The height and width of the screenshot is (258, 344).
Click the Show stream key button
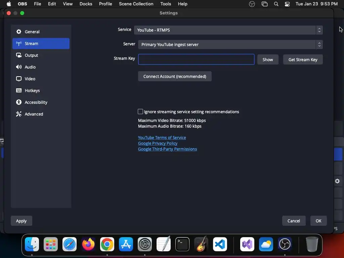[x=268, y=60]
